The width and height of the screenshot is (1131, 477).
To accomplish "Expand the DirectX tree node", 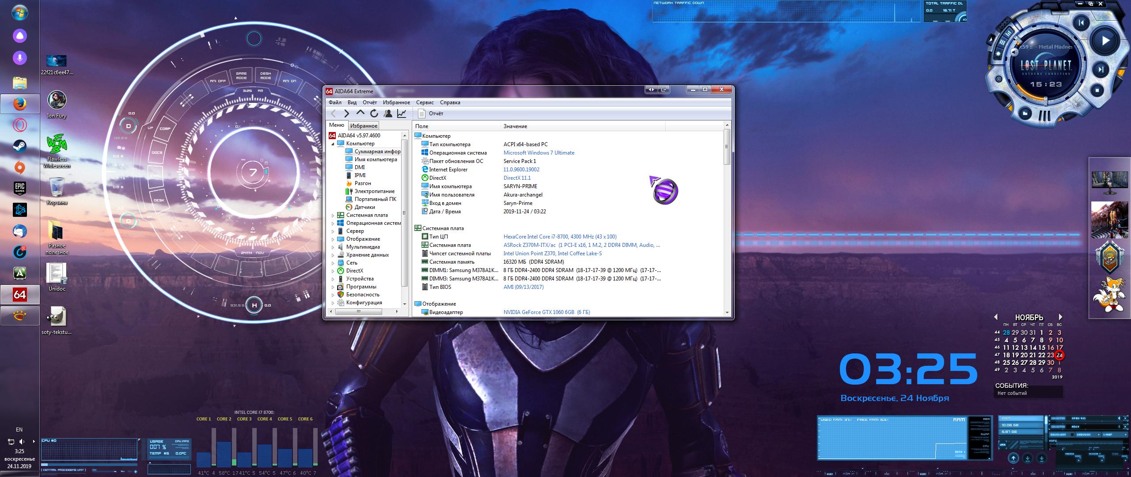I will [x=333, y=271].
